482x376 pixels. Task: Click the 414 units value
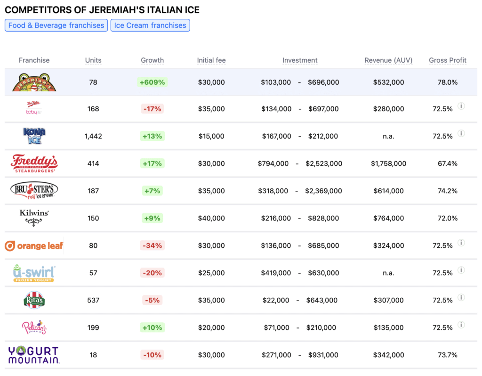(93, 163)
